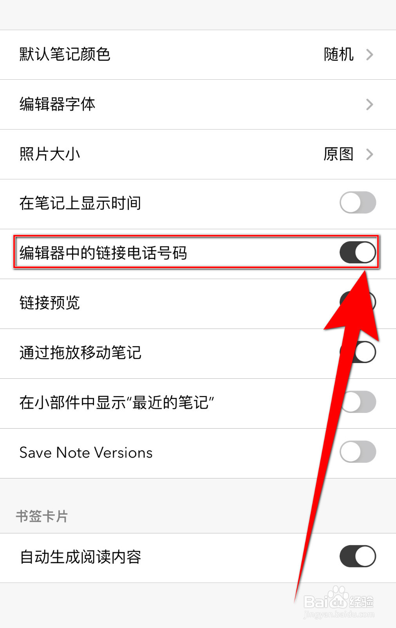This screenshot has width=396, height=628.
Task: Select the 原图 photo size value
Action: pyautogui.click(x=339, y=154)
